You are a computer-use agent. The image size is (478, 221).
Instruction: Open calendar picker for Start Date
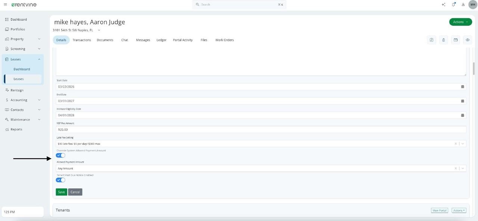[462, 87]
